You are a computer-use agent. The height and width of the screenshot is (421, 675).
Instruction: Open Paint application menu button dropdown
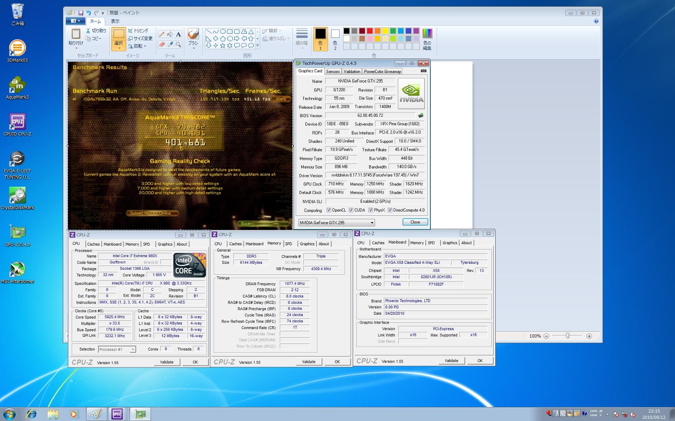(x=76, y=21)
